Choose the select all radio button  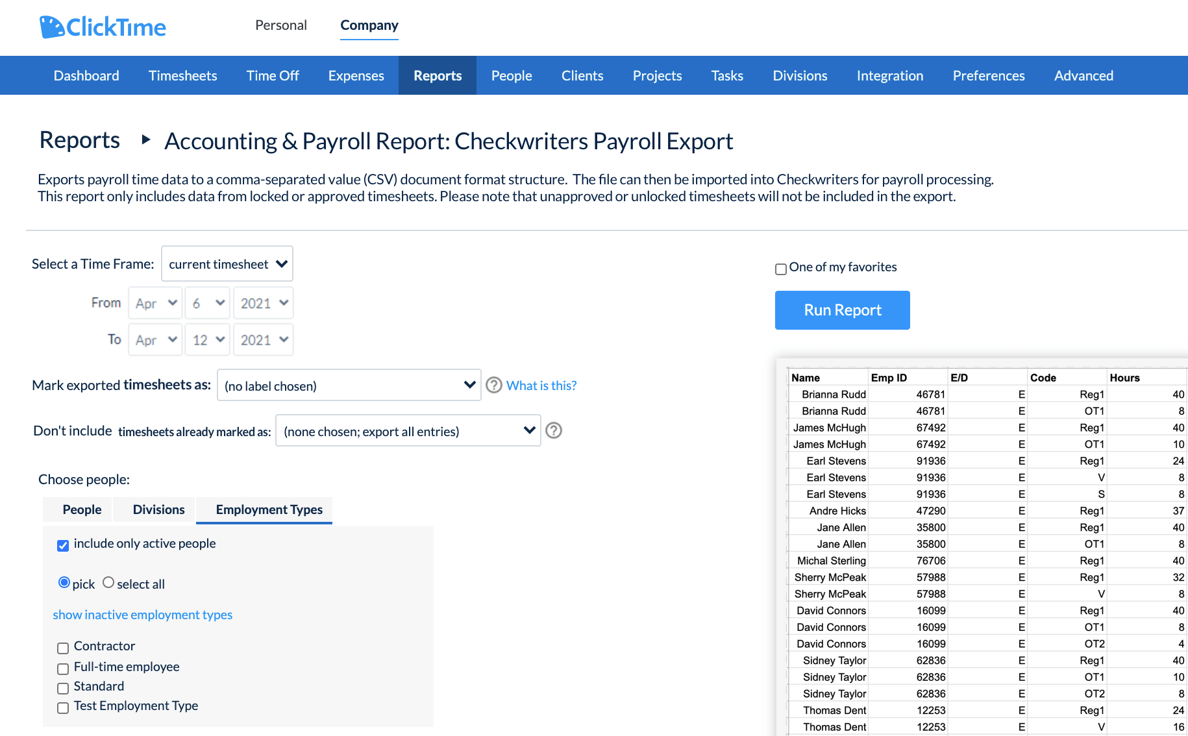[x=108, y=582]
